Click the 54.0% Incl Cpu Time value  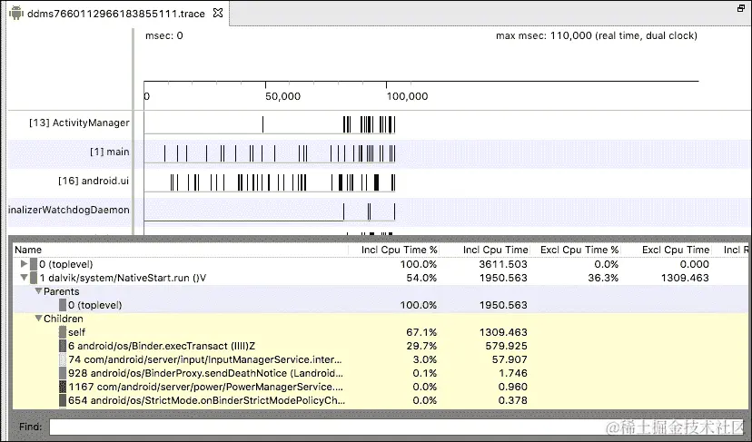click(x=421, y=278)
